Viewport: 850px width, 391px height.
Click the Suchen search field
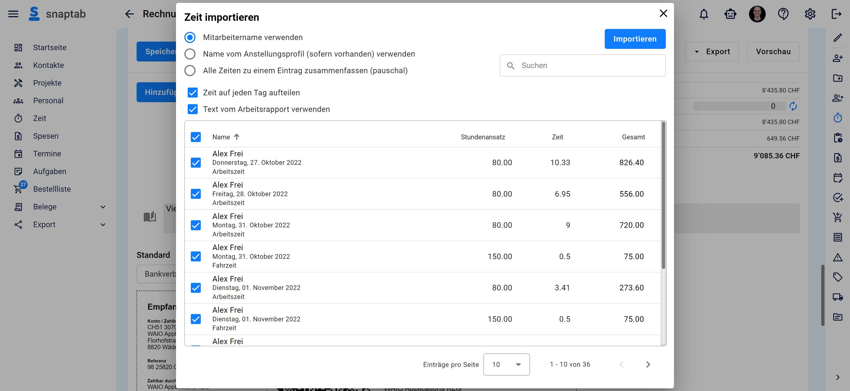582,65
